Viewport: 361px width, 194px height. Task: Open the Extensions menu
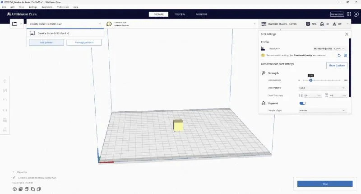(x=47, y=7)
